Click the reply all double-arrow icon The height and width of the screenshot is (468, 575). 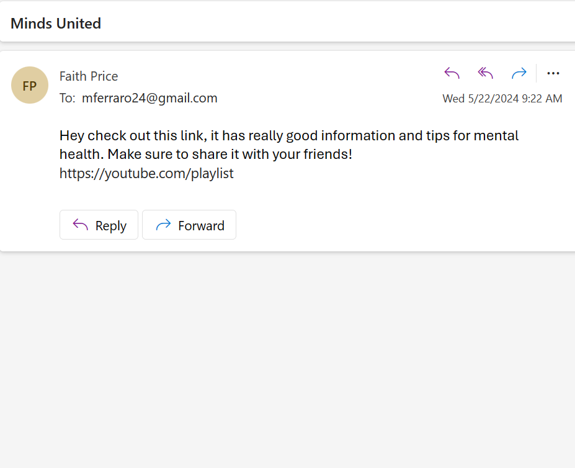(x=485, y=74)
